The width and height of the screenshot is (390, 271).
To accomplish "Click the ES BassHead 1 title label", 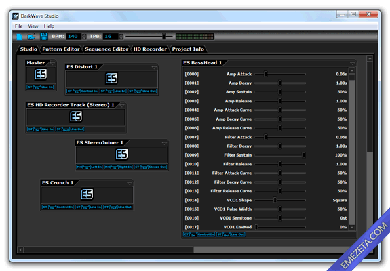I will (202, 63).
